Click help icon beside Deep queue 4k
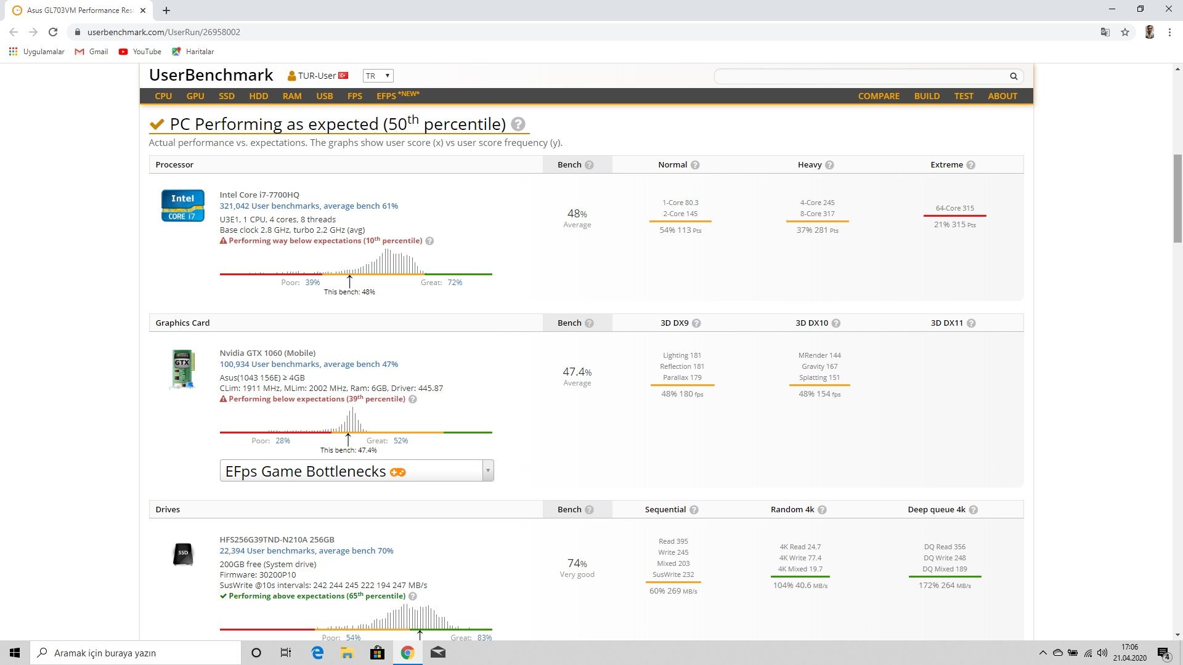1183x665 pixels. (974, 510)
